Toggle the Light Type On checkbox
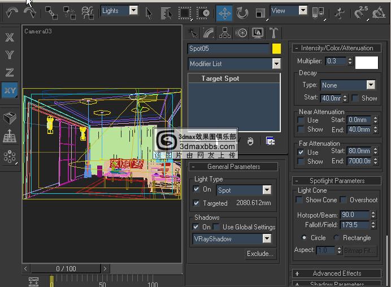The width and height of the screenshot is (391, 287). (196, 189)
